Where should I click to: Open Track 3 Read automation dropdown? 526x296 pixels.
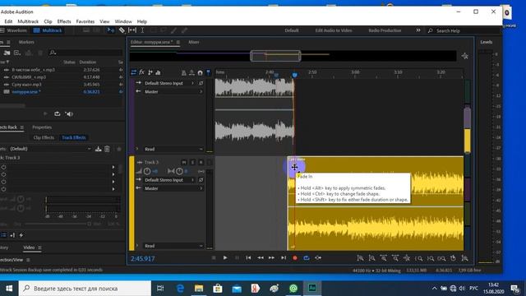click(173, 246)
